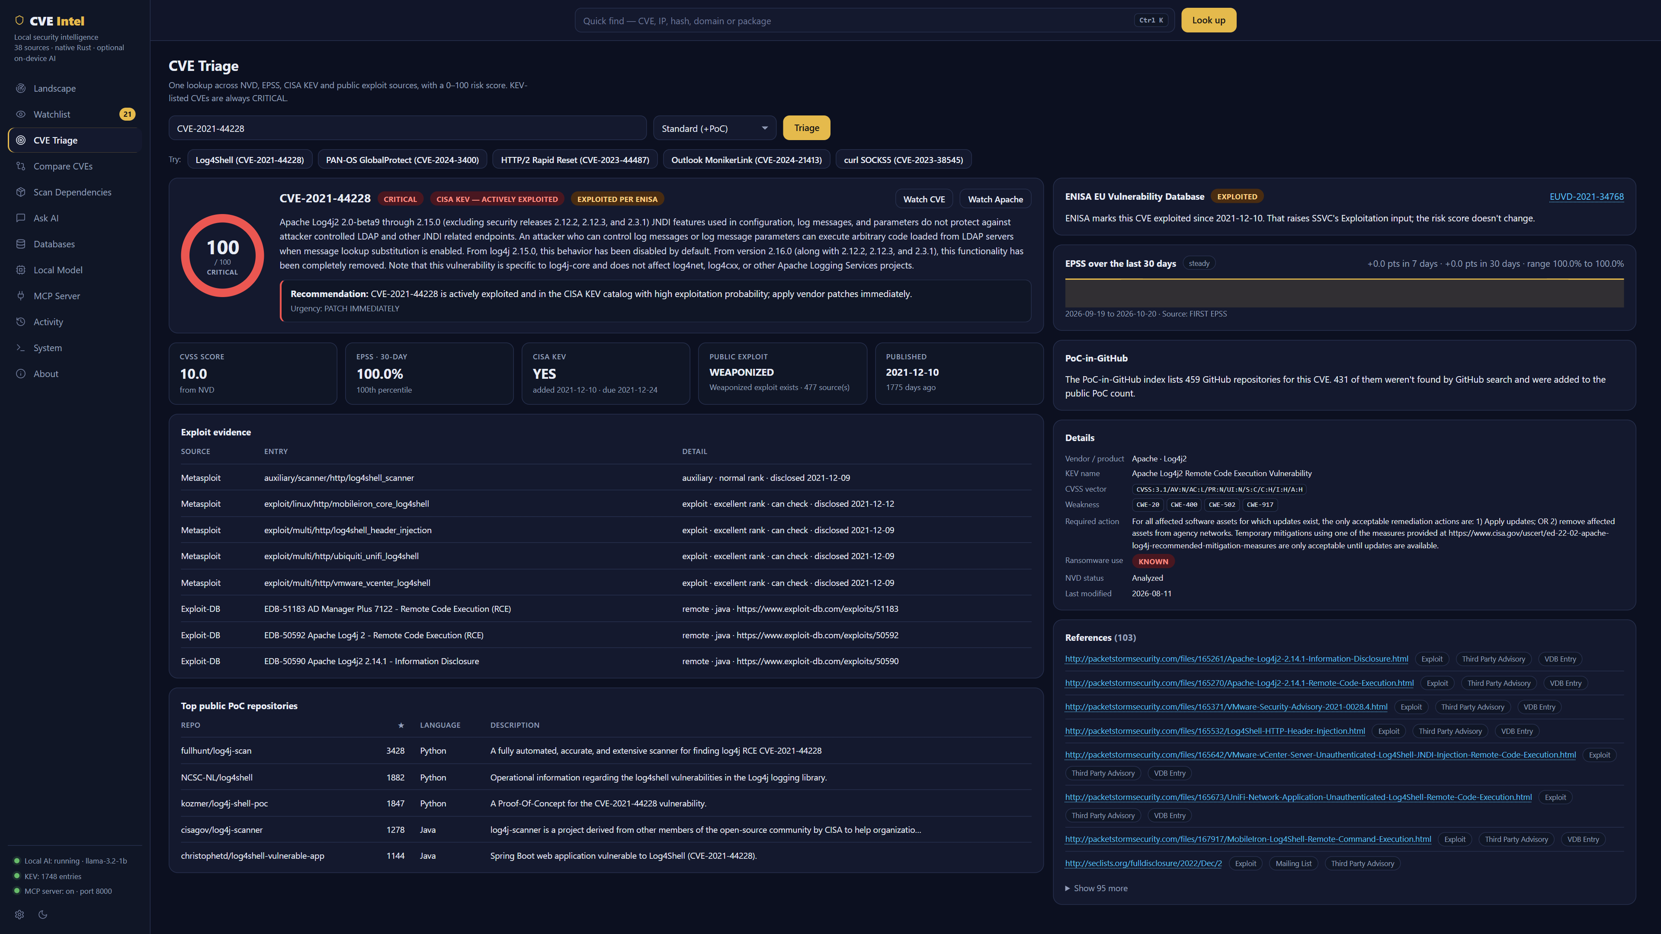Click the CISA KEV — ACTIVELY EXPLOITED badge

497,199
